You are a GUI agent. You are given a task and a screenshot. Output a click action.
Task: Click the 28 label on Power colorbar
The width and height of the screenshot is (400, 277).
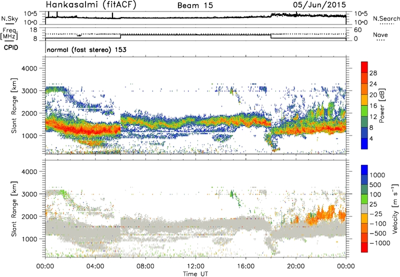pyautogui.click(x=373, y=73)
